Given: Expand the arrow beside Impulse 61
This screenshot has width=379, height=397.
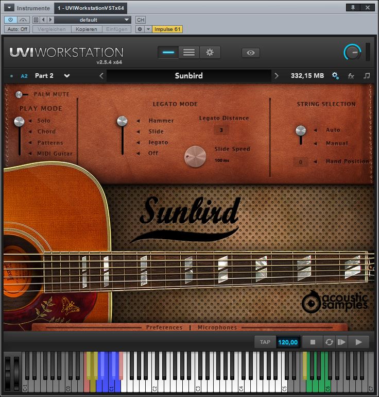Looking at the screenshot, I should point(148,29).
